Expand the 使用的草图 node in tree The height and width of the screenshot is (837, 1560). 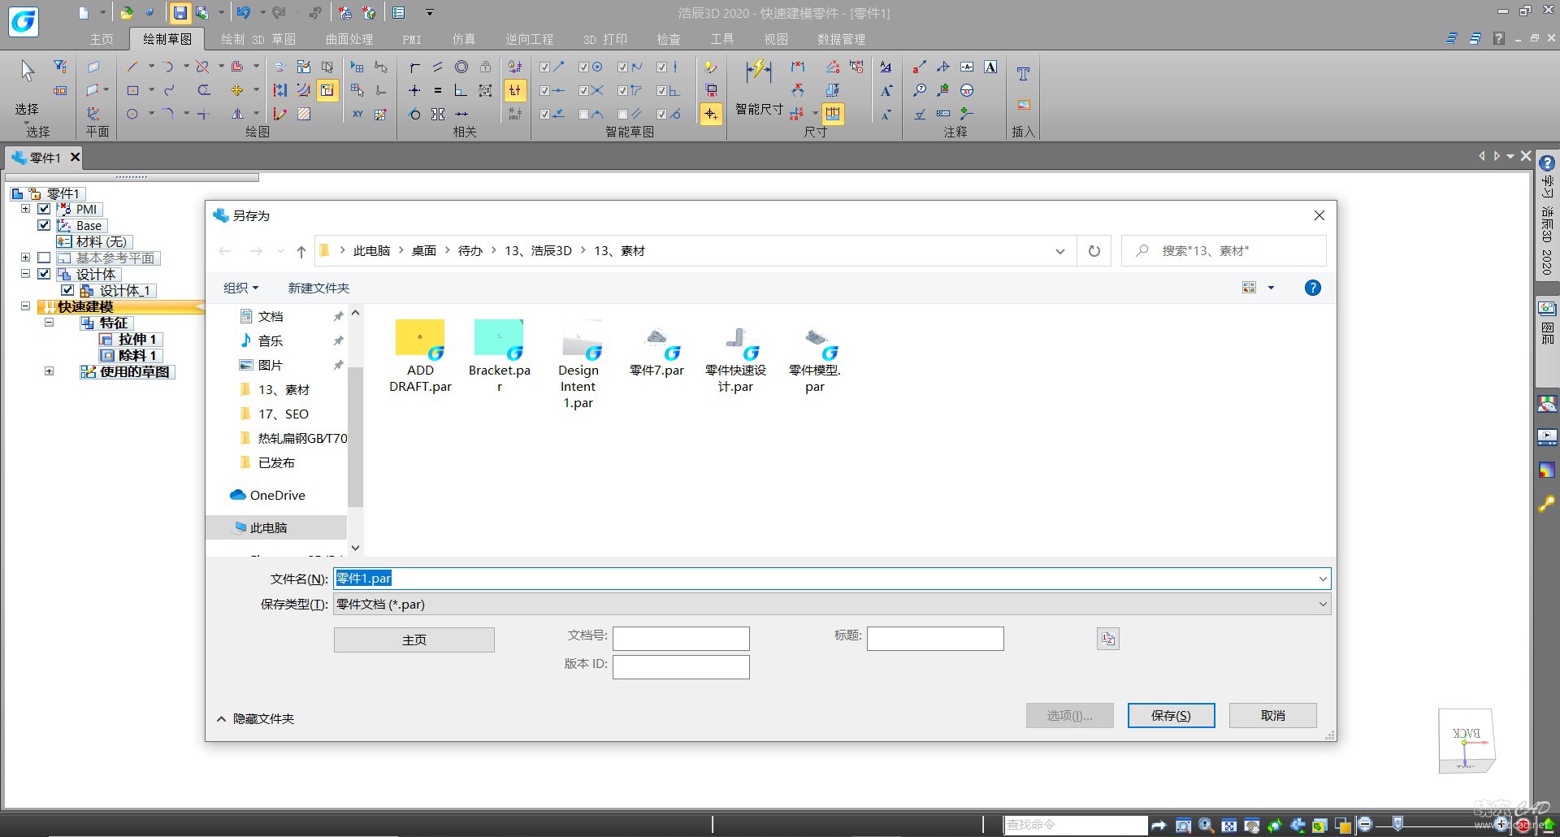tap(49, 371)
